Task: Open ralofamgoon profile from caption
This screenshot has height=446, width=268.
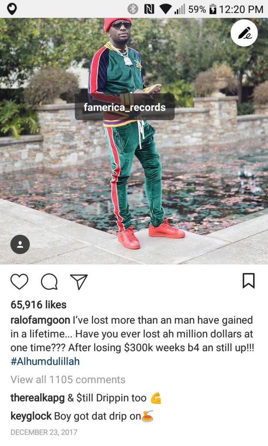Action: pos(40,320)
